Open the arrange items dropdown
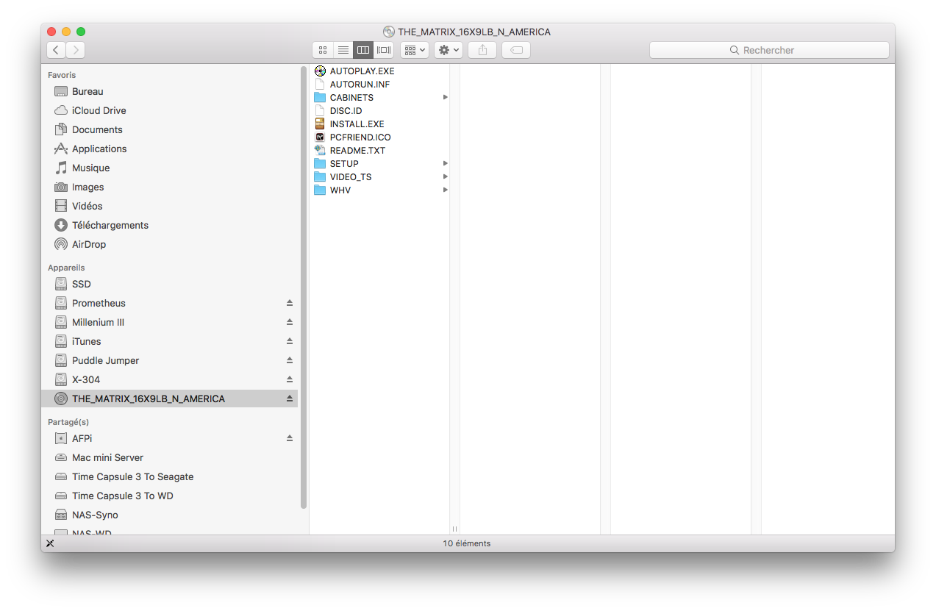This screenshot has height=611, width=936. pos(415,50)
